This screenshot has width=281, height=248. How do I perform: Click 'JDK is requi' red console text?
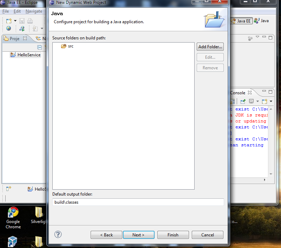coord(251,115)
